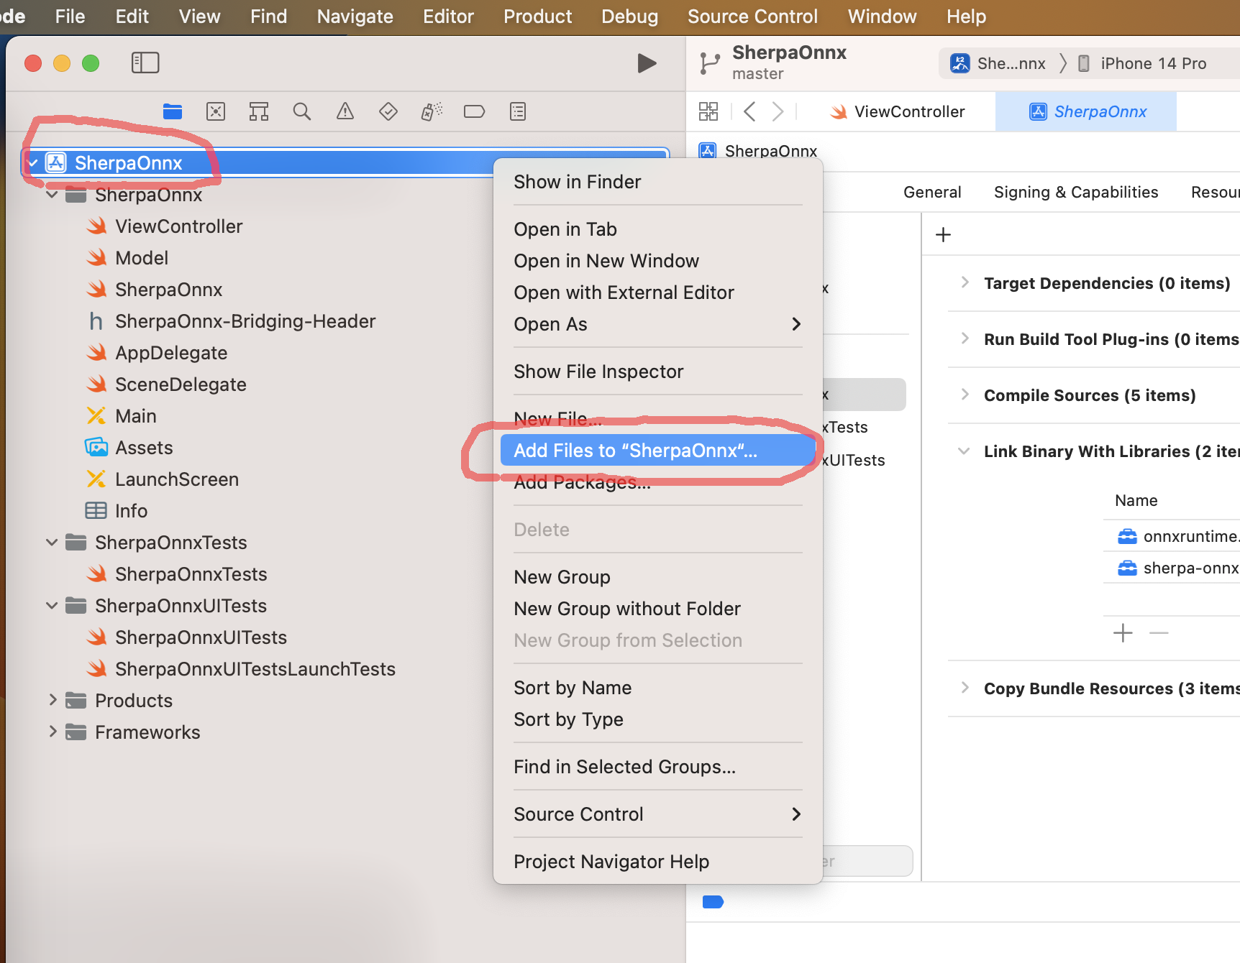Screen dimensions: 1240x963
Task: Expand Target Dependencies build phase
Action: coord(965,282)
